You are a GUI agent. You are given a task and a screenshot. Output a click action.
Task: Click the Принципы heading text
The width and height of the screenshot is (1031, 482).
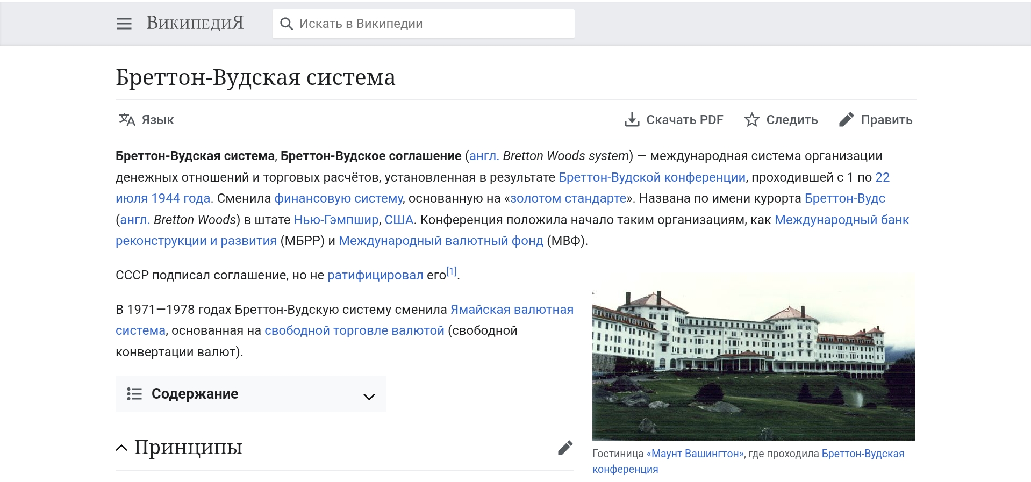188,447
